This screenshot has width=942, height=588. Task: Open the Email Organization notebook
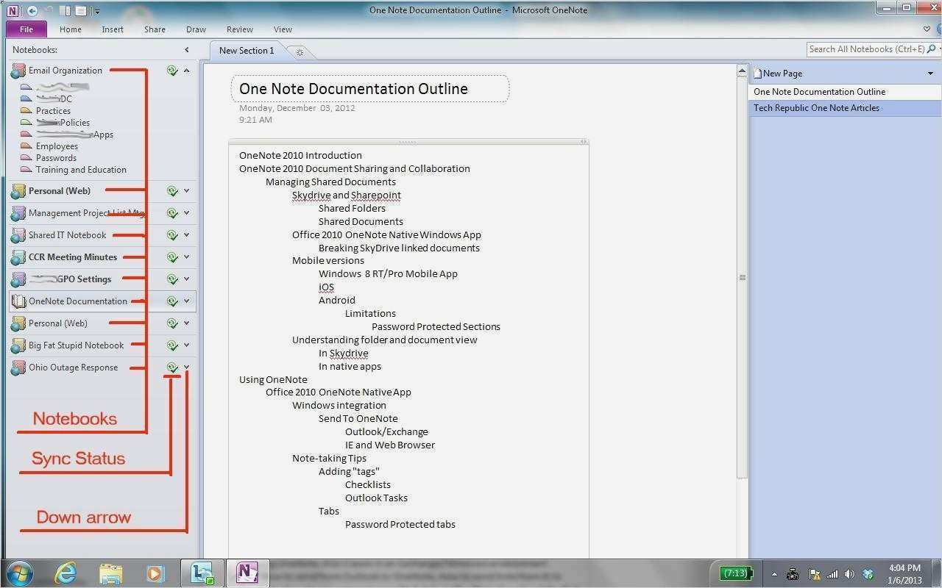tap(65, 71)
